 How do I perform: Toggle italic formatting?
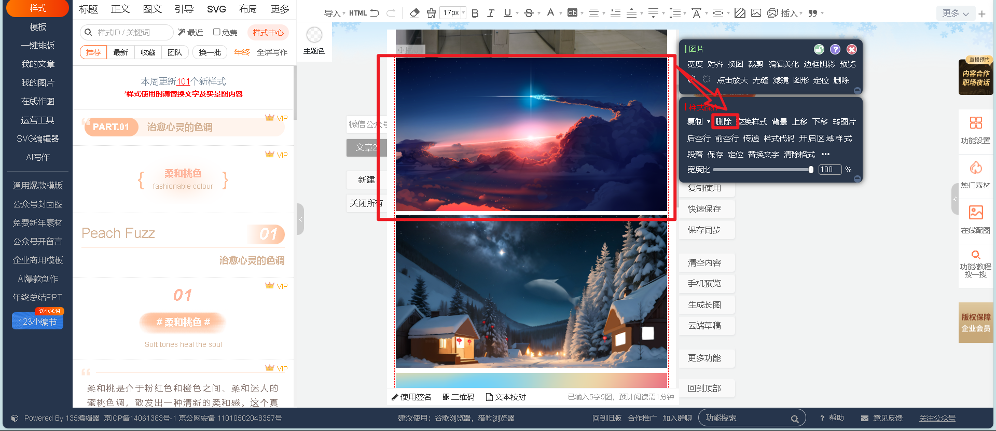(x=491, y=13)
